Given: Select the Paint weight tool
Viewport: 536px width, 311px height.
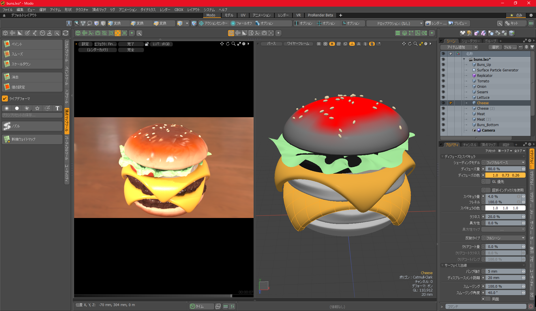Looking at the screenshot, I should coord(32,44).
